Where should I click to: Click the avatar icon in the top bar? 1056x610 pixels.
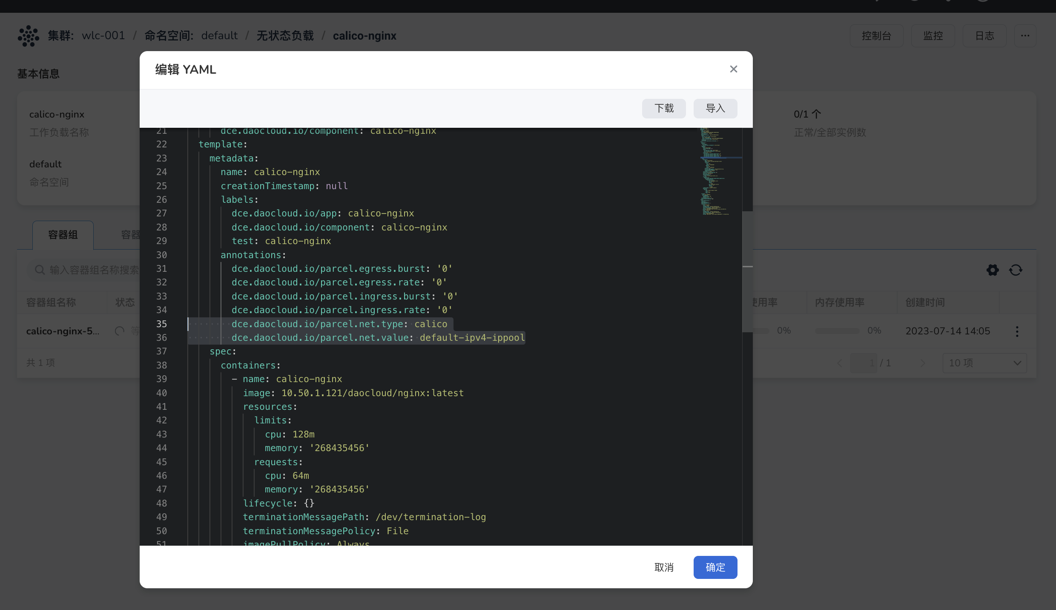tap(983, 2)
